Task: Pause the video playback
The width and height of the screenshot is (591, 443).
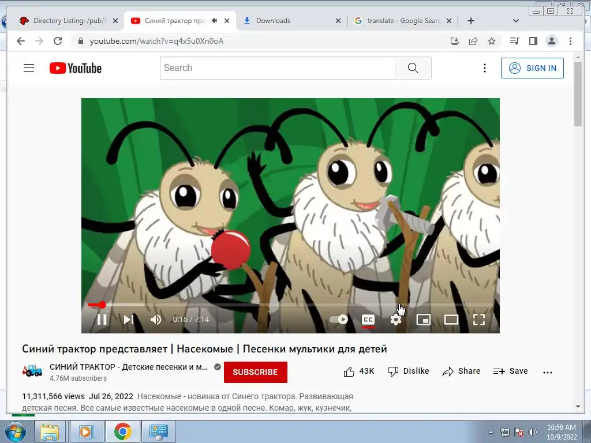Action: 102,320
